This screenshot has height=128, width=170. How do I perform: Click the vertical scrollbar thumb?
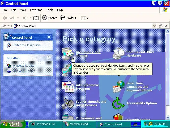[x=168, y=69]
